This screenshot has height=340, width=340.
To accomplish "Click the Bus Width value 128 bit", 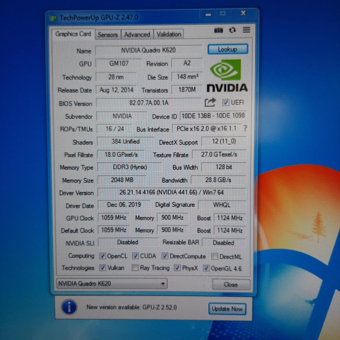I will 224,167.
